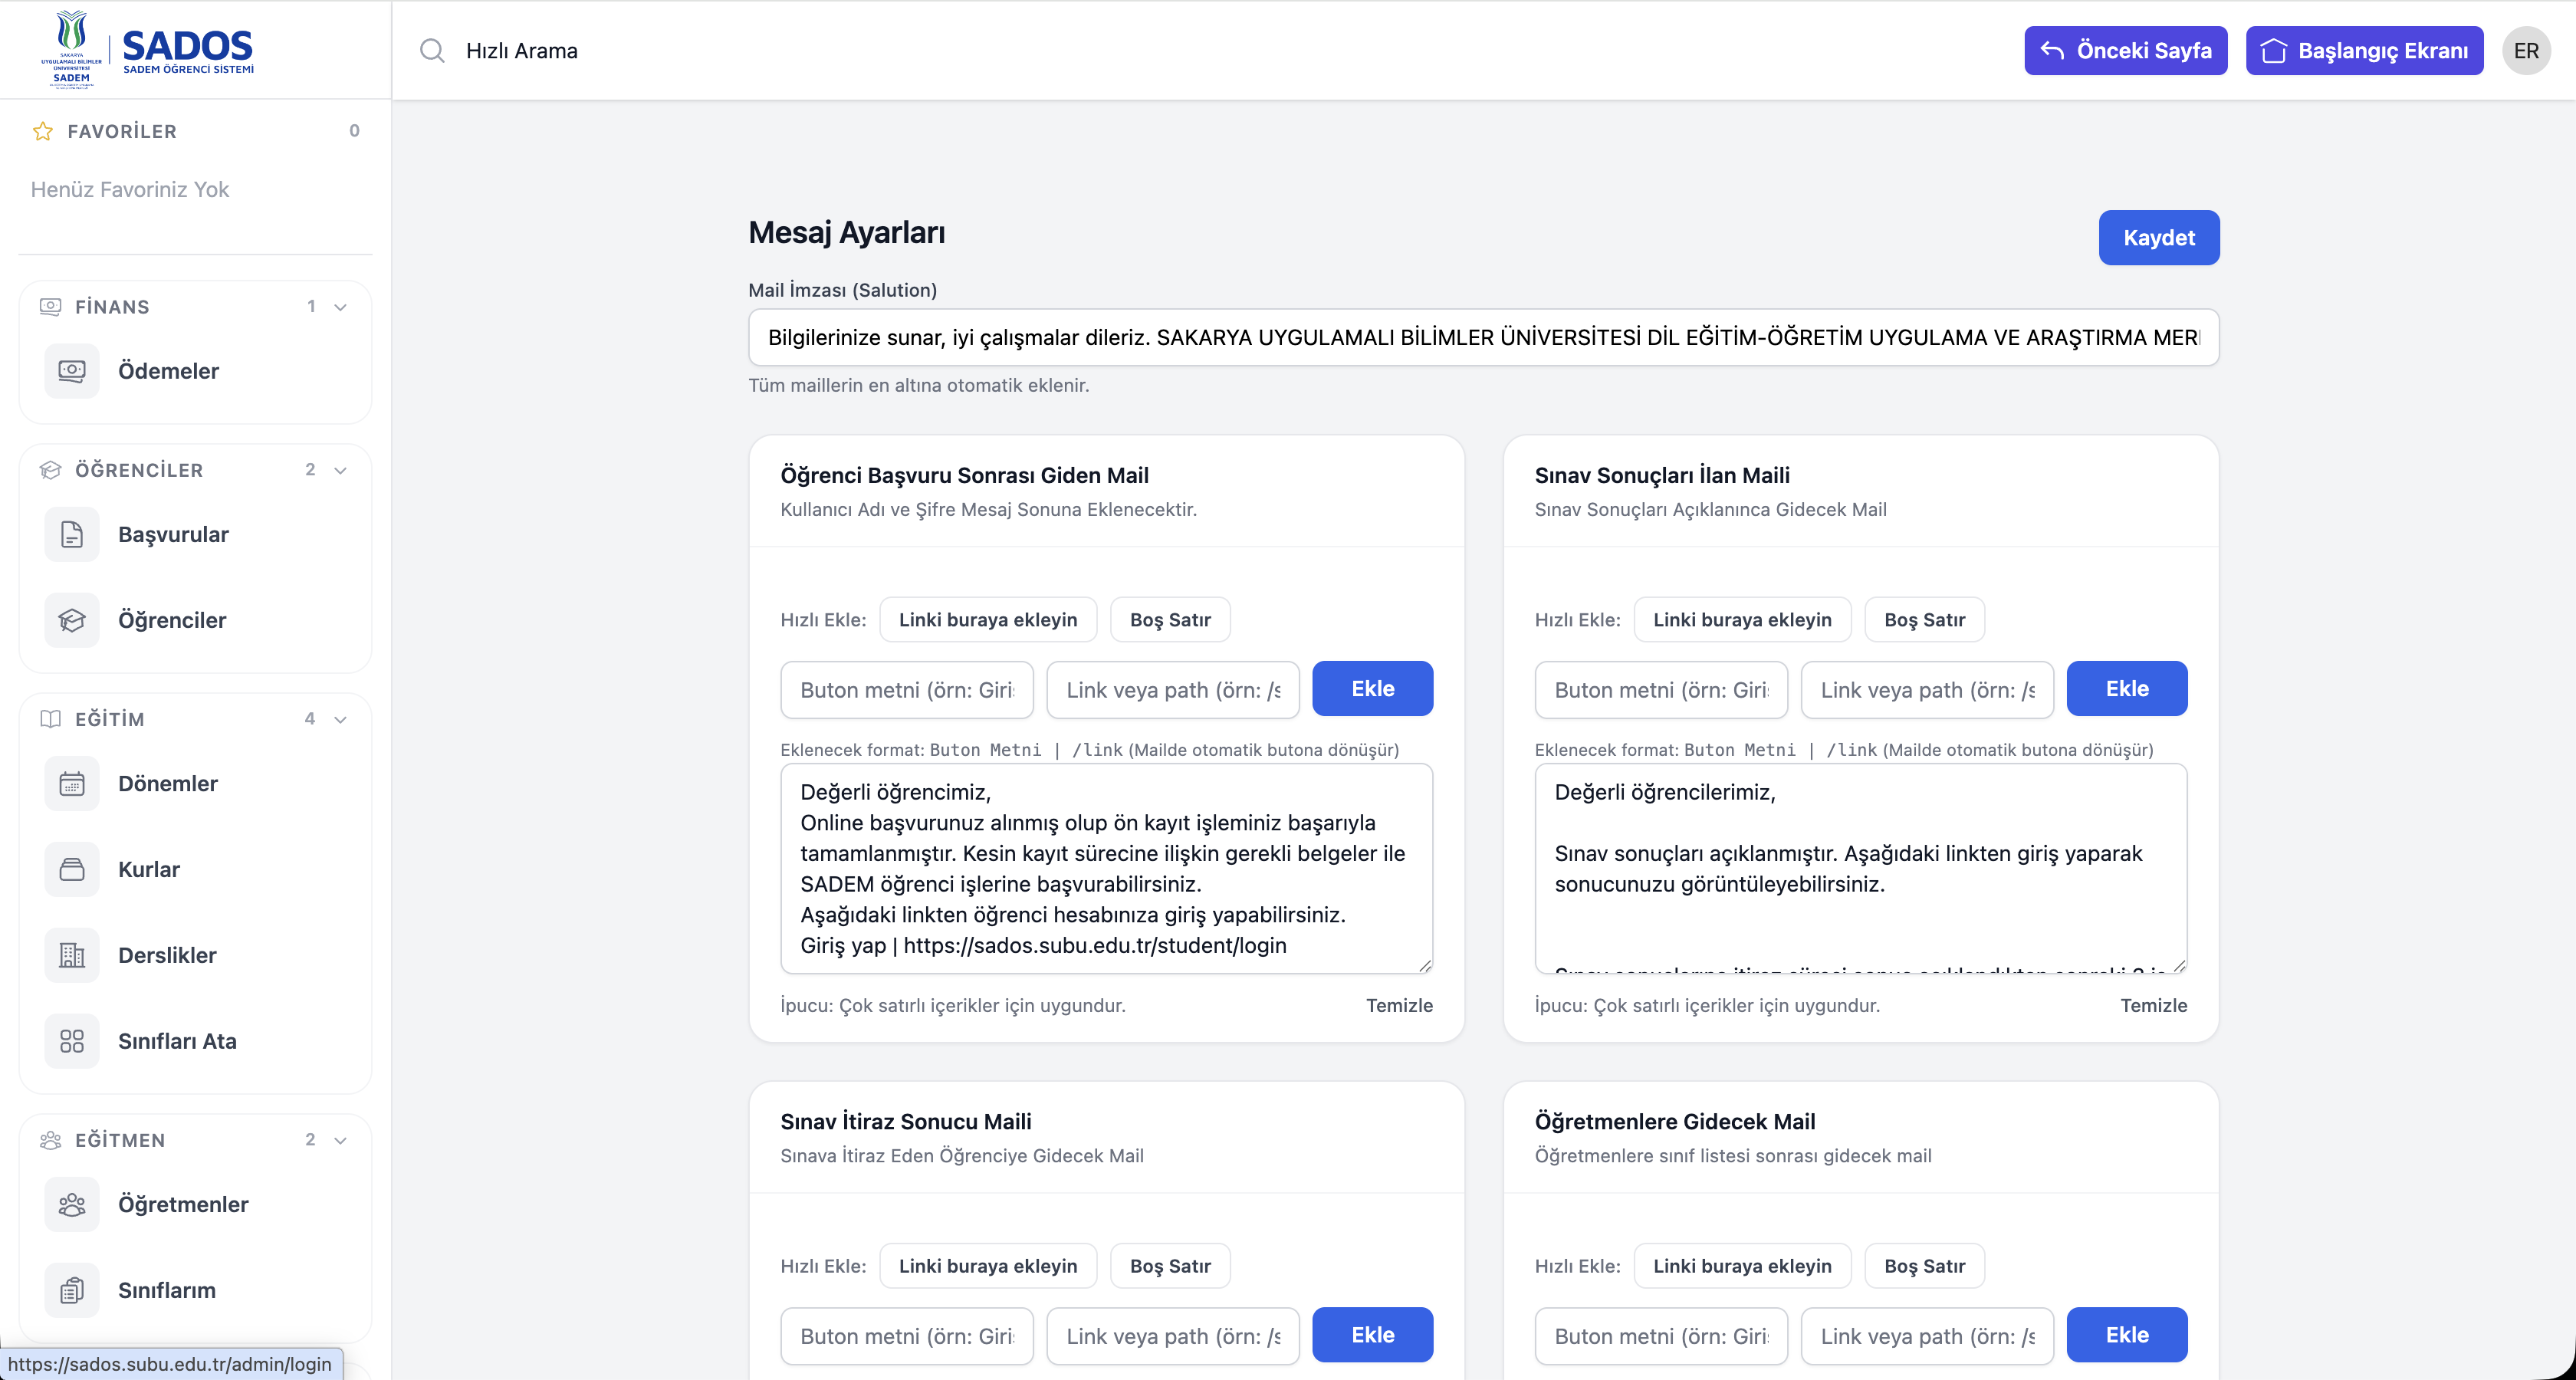This screenshot has height=1380, width=2576.
Task: Open the Başvurular document icon
Action: point(72,534)
